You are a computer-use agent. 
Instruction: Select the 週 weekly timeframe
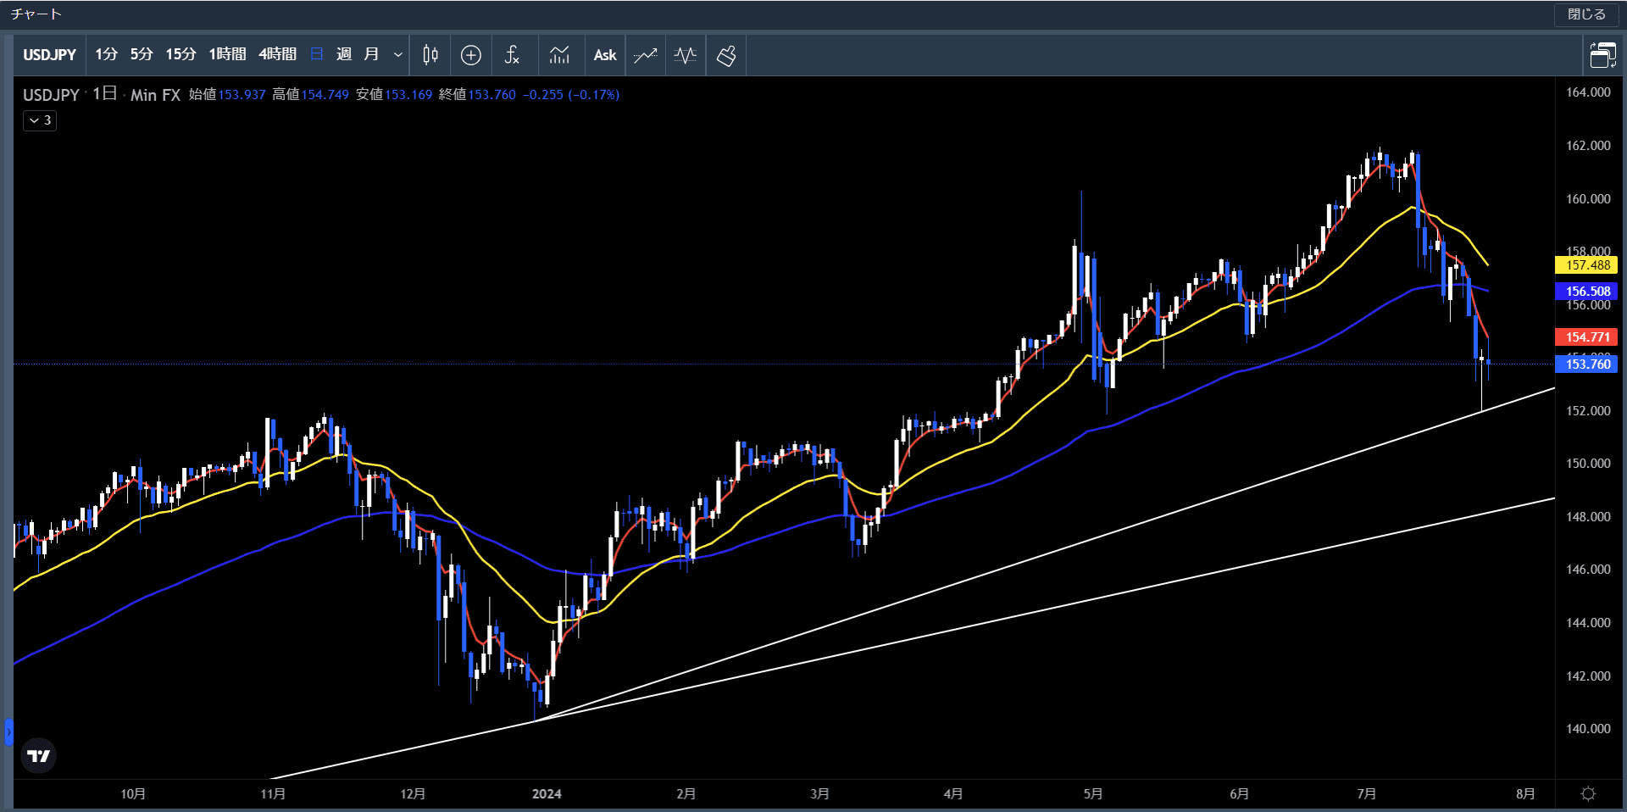pyautogui.click(x=344, y=54)
